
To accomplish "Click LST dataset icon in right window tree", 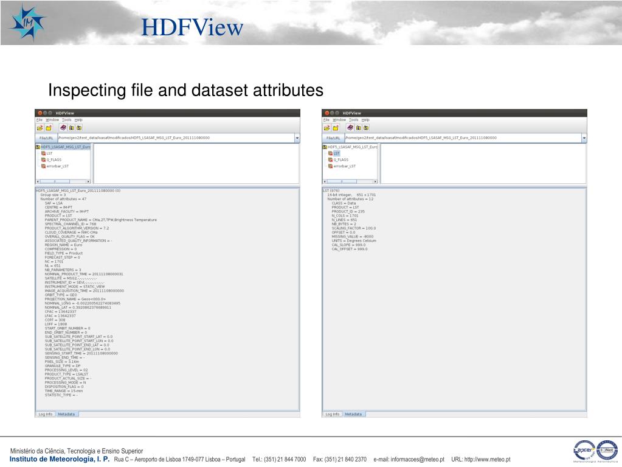I will (x=330, y=153).
